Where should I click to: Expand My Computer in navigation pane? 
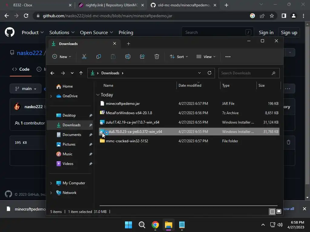[x=51, y=183]
